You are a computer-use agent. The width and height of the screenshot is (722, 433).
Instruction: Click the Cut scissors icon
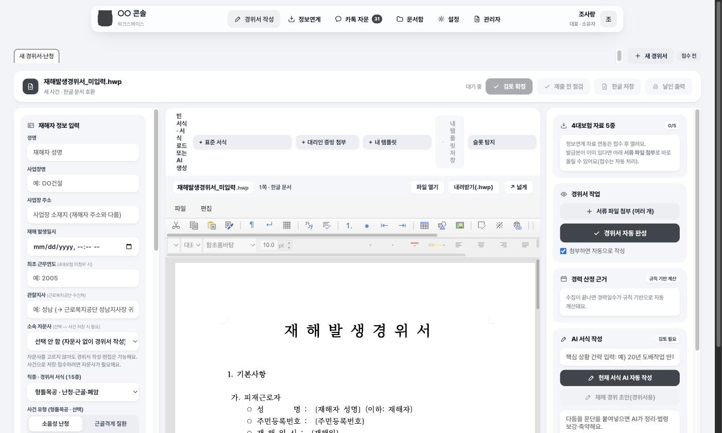click(x=176, y=225)
